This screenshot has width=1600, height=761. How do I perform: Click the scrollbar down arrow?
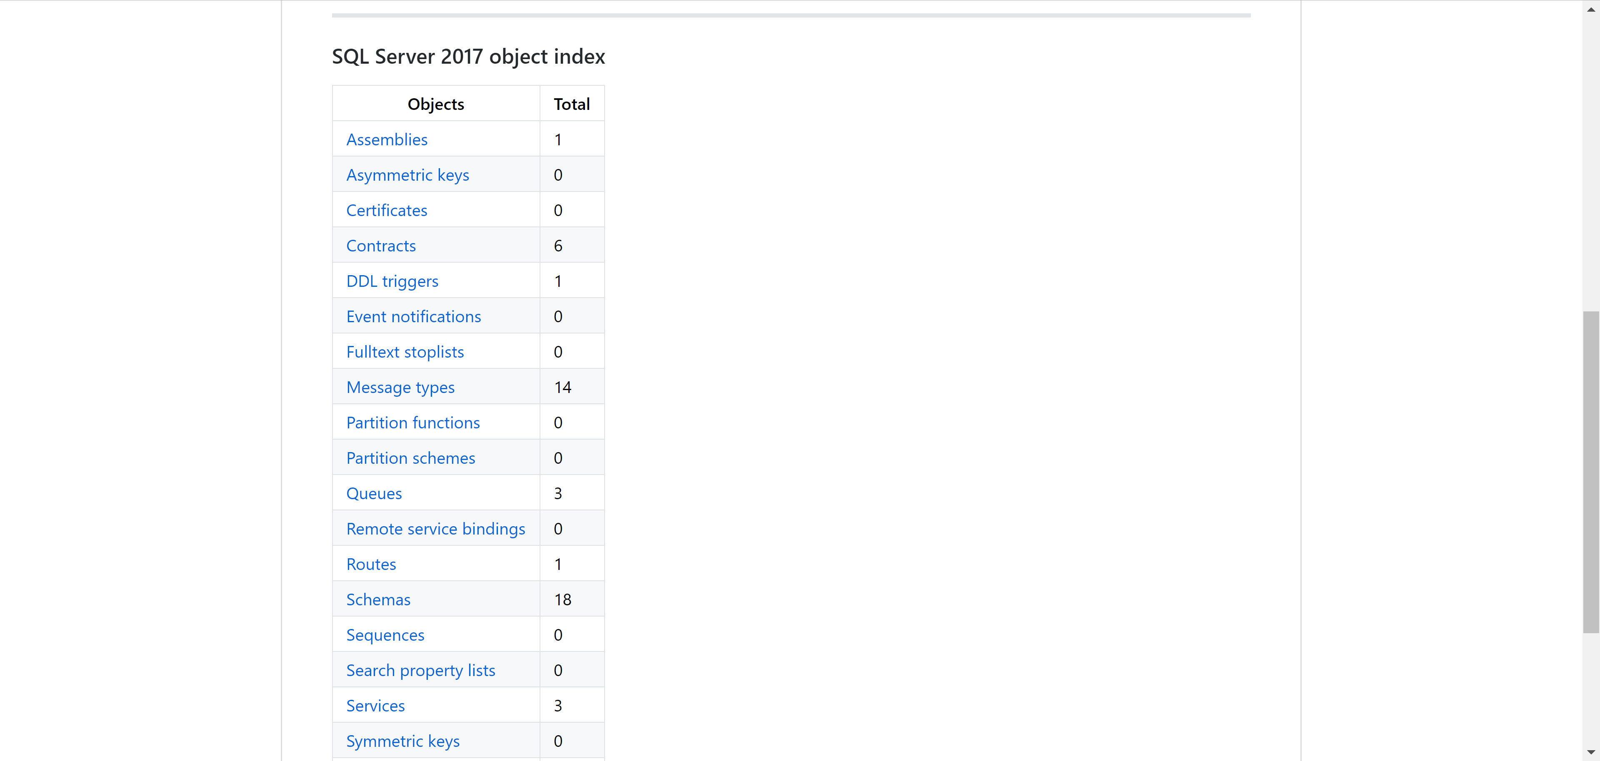coord(1591,752)
